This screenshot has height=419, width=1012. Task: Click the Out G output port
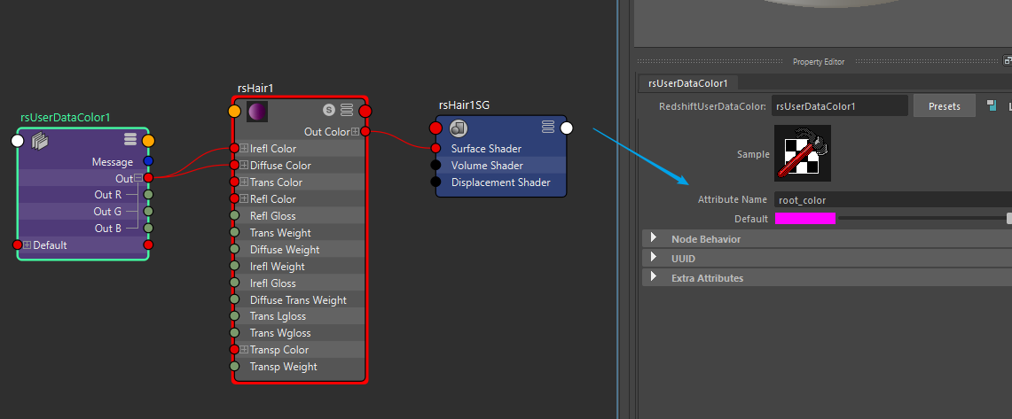point(148,212)
